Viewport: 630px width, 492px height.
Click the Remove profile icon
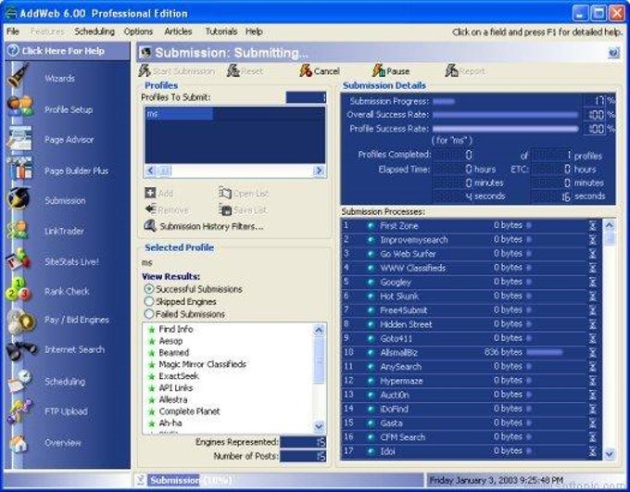pyautogui.click(x=151, y=209)
